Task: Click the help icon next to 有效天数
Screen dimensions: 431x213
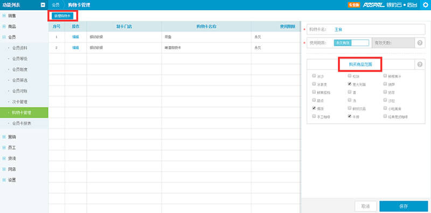Action: 420,43
